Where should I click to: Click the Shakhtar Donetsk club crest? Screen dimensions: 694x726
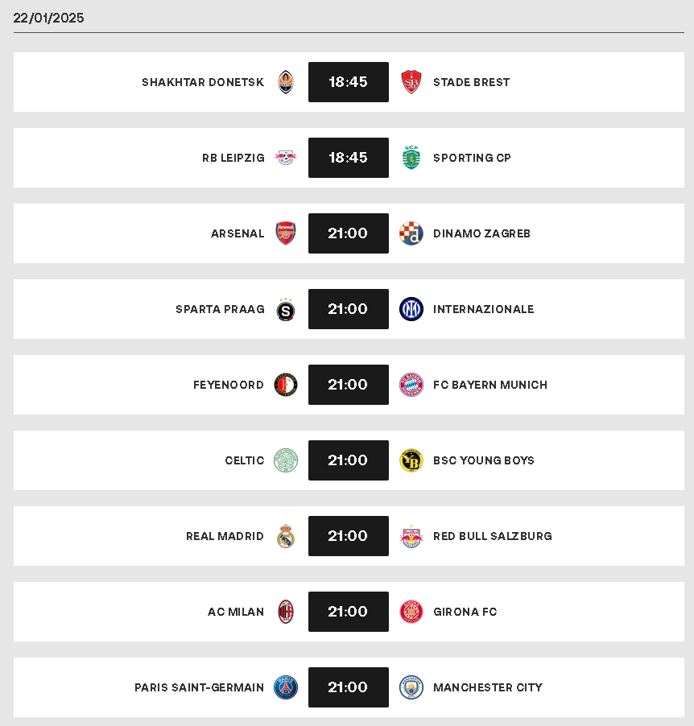pyautogui.click(x=286, y=82)
